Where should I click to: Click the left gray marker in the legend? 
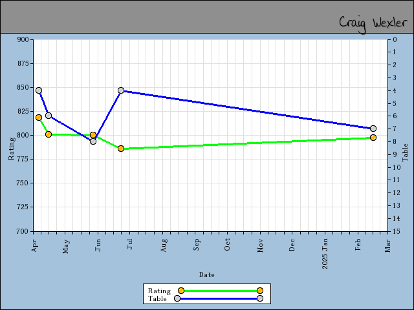tap(177, 298)
